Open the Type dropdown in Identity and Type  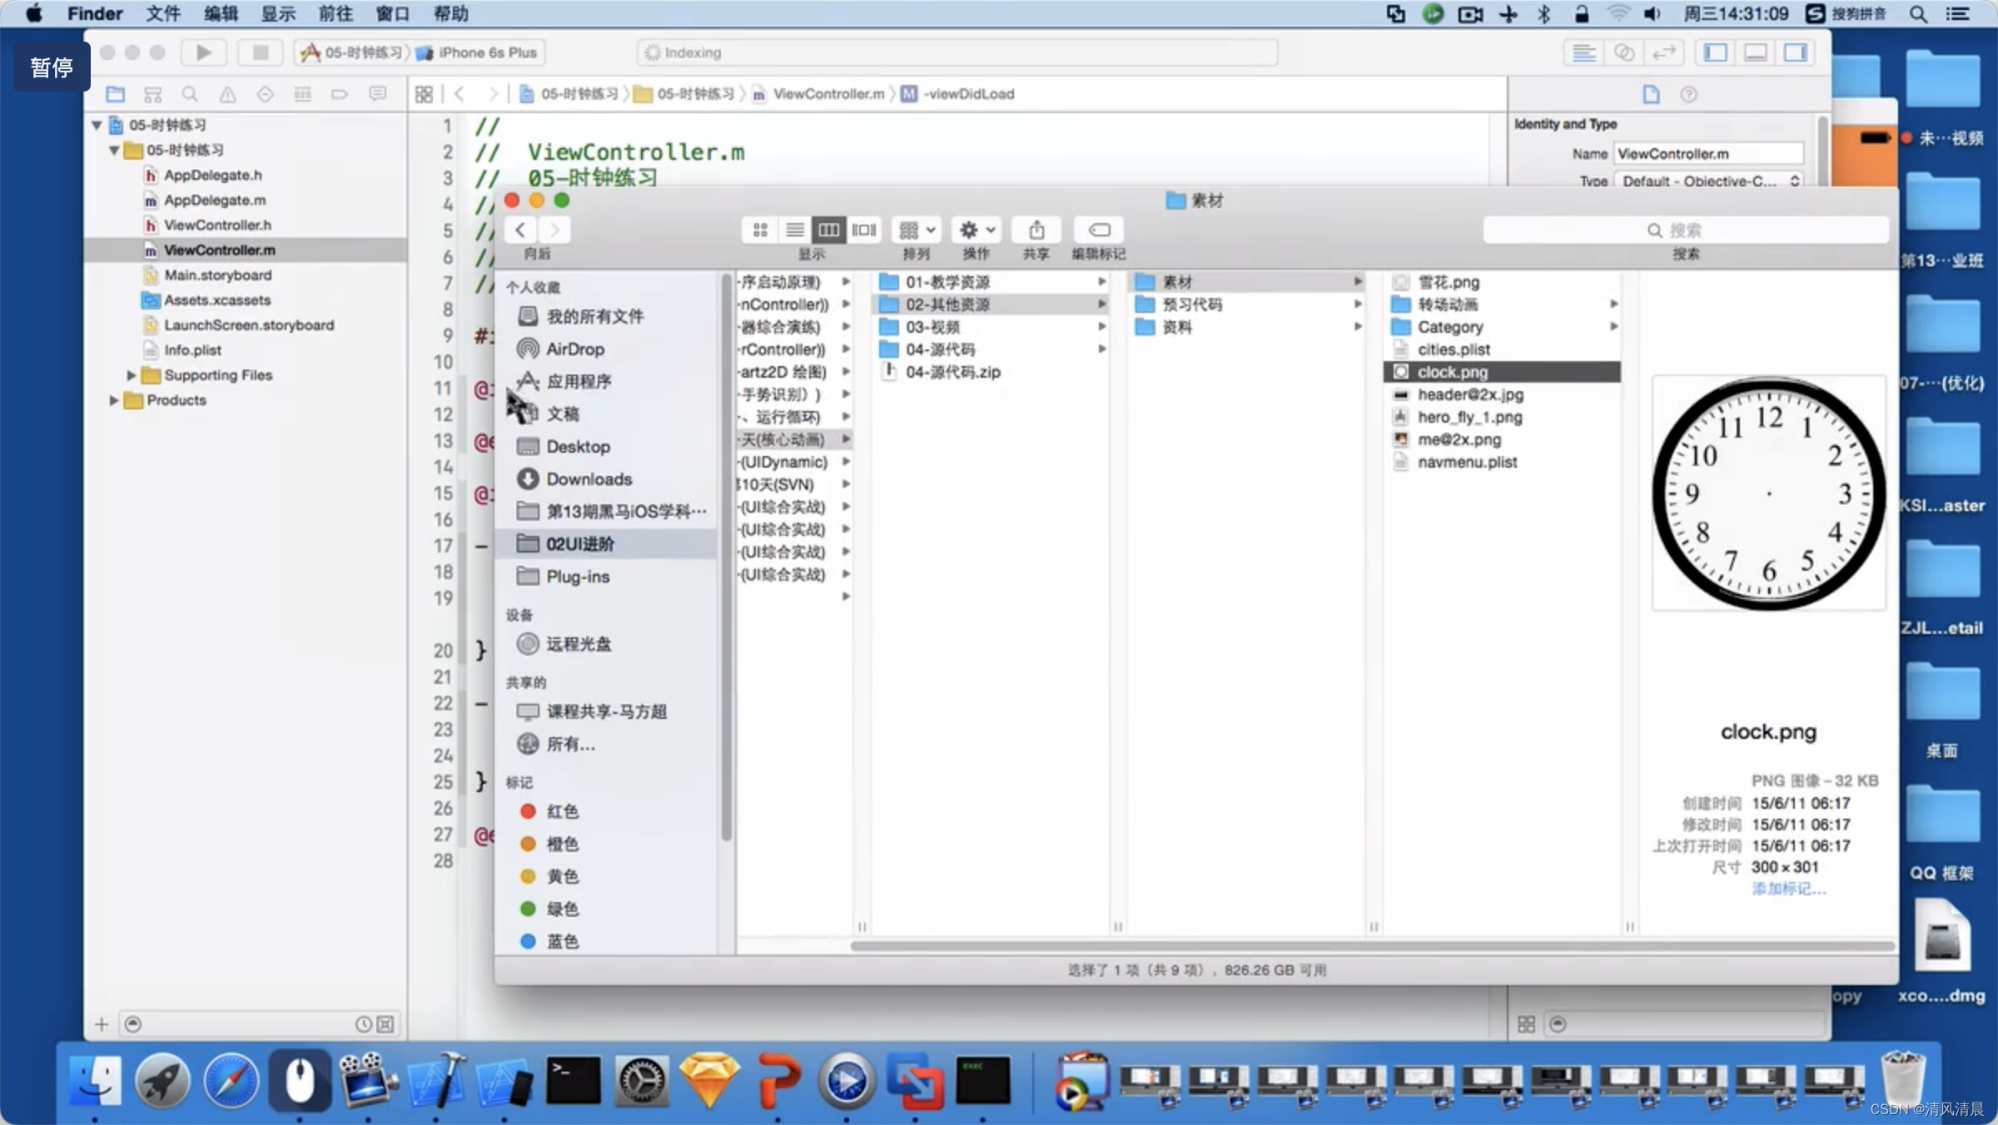click(1710, 181)
